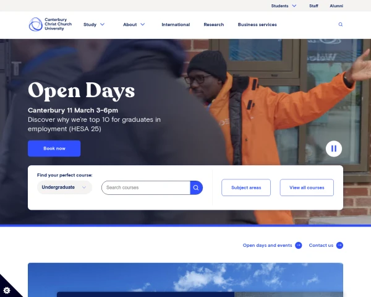Click the Subject areas button

[x=246, y=187]
